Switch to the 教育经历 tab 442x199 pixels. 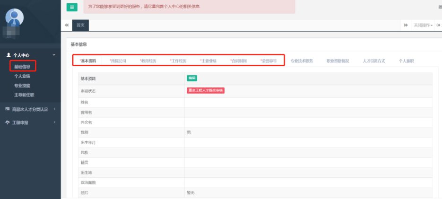click(x=147, y=61)
